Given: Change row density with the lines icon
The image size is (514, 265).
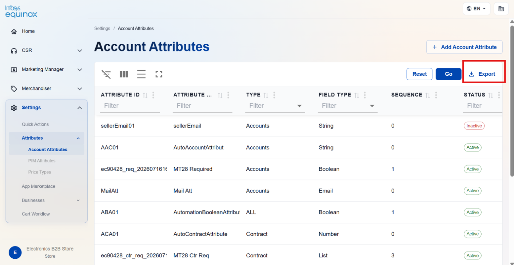Looking at the screenshot, I should tap(141, 74).
